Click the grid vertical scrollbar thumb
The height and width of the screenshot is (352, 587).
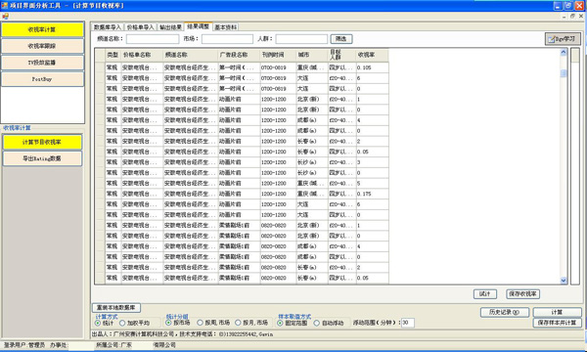pos(564,73)
